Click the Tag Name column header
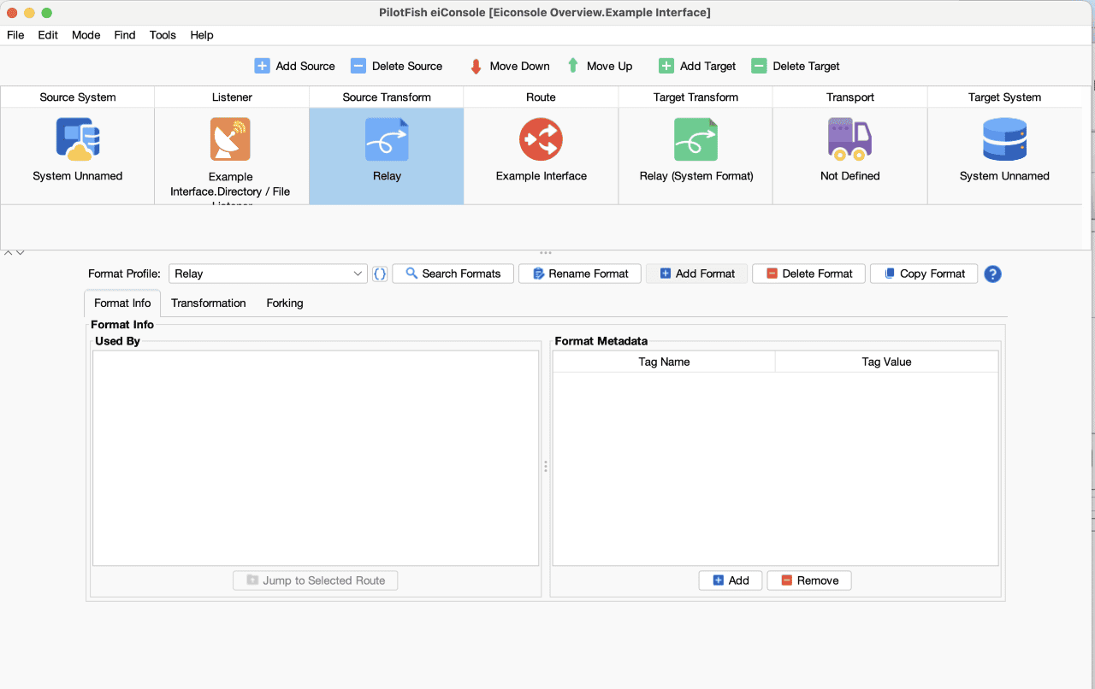 pyautogui.click(x=664, y=362)
